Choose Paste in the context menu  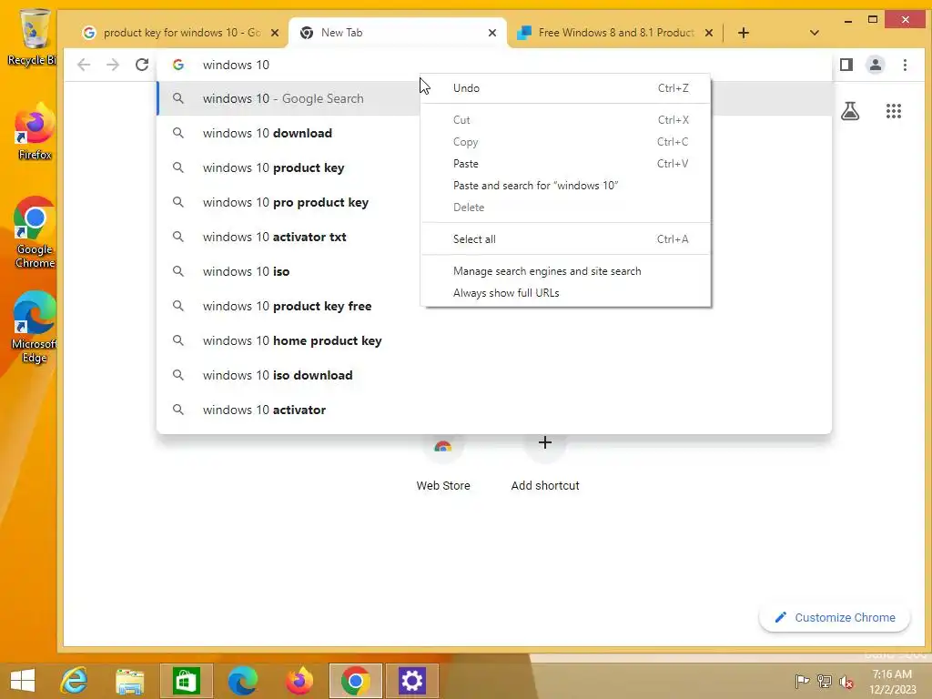click(565, 164)
